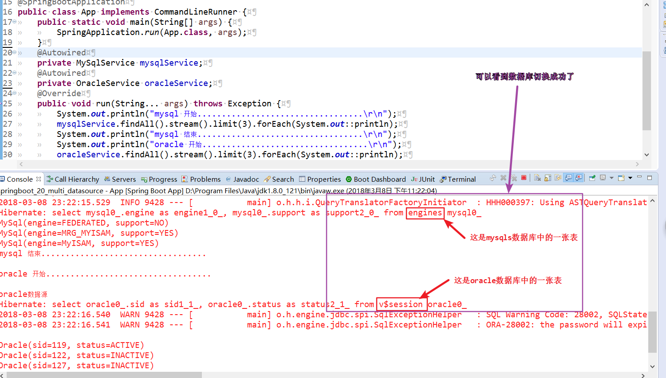Collapse the fold marker at line 20
The image size is (666, 378).
14,52
